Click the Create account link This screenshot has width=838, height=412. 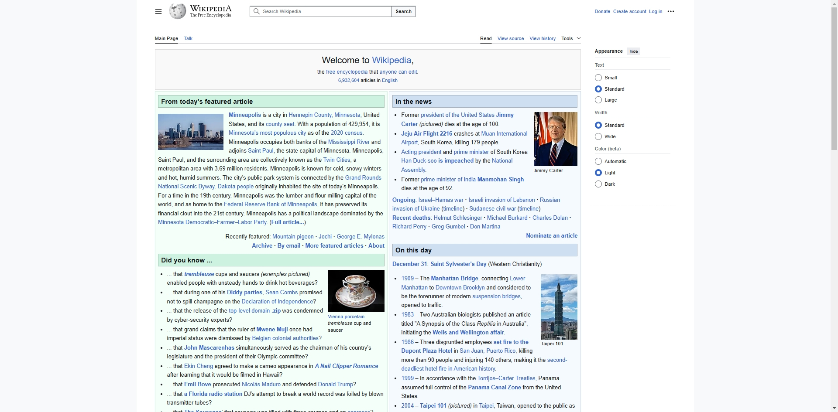click(x=629, y=11)
